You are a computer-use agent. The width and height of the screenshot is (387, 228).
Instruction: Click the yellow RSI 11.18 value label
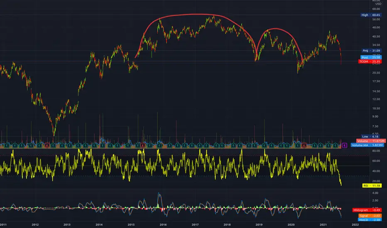(x=372, y=186)
